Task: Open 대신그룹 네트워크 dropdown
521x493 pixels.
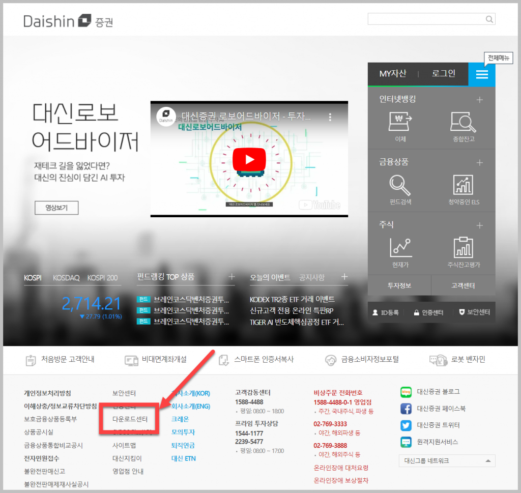Action: coord(447,461)
